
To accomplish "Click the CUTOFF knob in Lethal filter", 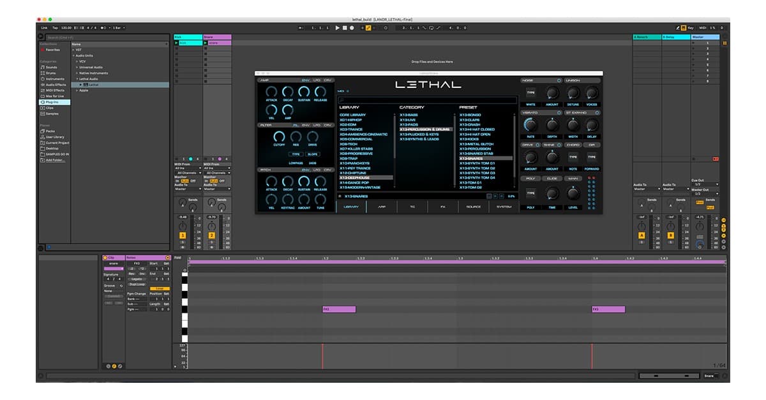I will [279, 137].
